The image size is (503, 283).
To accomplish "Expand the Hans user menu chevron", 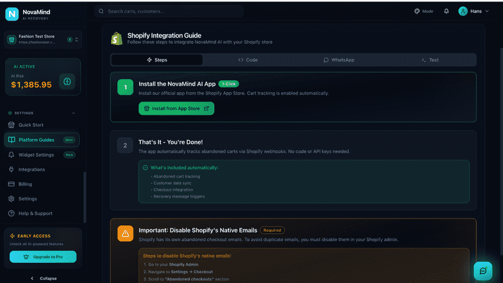I will (487, 11).
